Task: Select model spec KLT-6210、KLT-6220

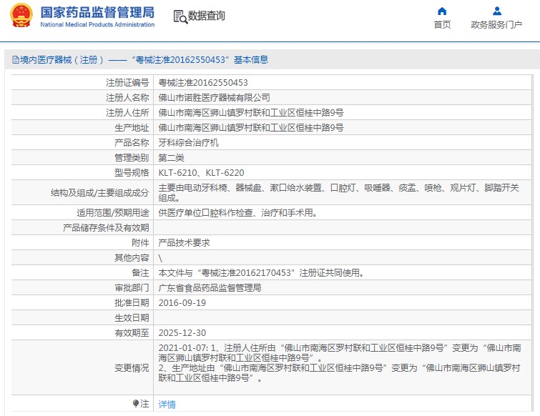Action: click(201, 173)
